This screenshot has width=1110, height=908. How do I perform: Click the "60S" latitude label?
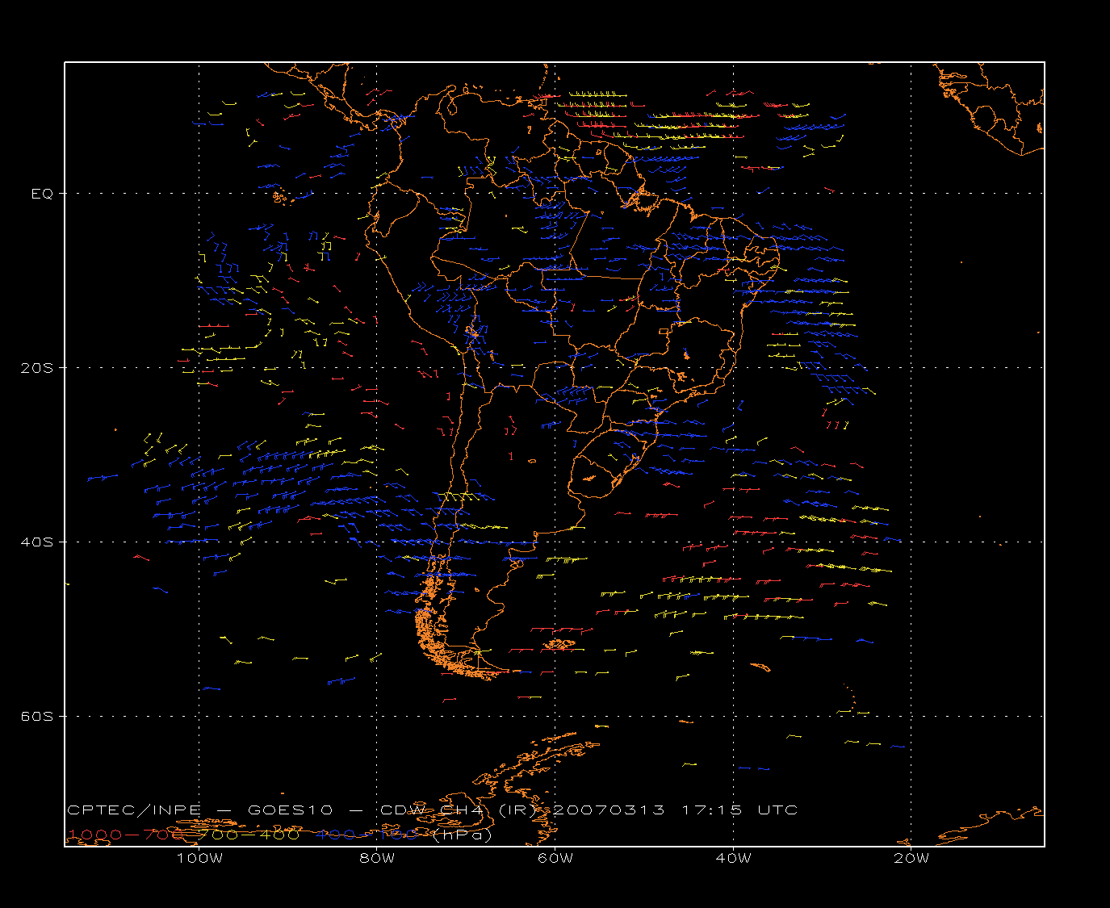(36, 717)
